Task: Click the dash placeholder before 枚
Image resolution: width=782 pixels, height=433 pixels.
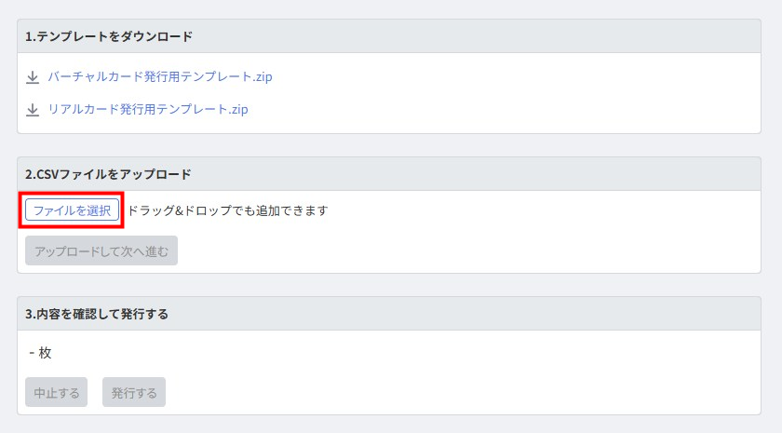Action: point(32,353)
